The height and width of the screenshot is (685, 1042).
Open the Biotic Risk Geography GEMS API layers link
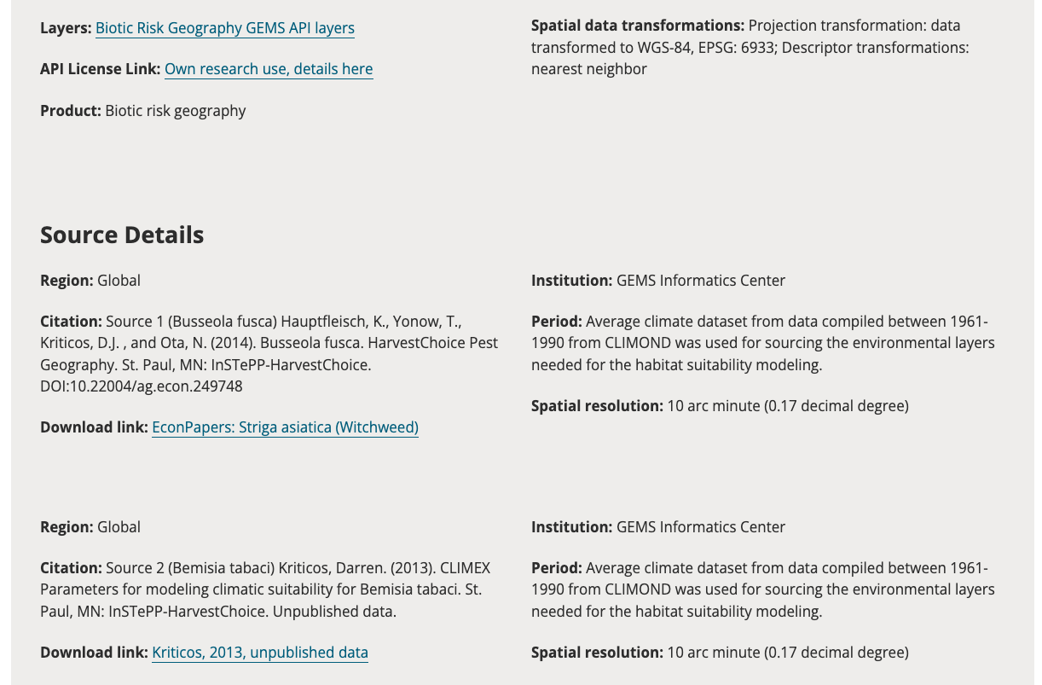(x=224, y=28)
